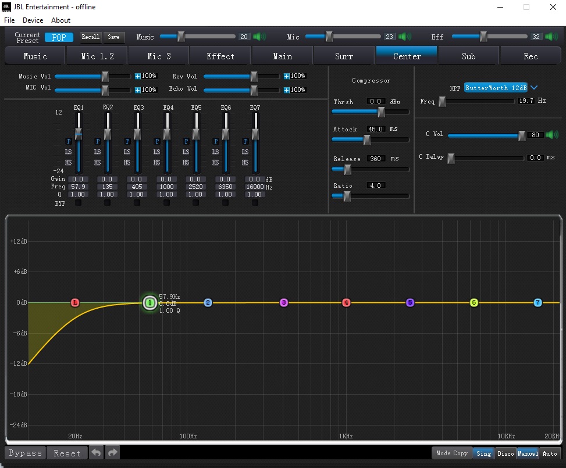Select EQ node 3 on the graph
Image resolution: width=566 pixels, height=468 pixels.
(x=284, y=302)
